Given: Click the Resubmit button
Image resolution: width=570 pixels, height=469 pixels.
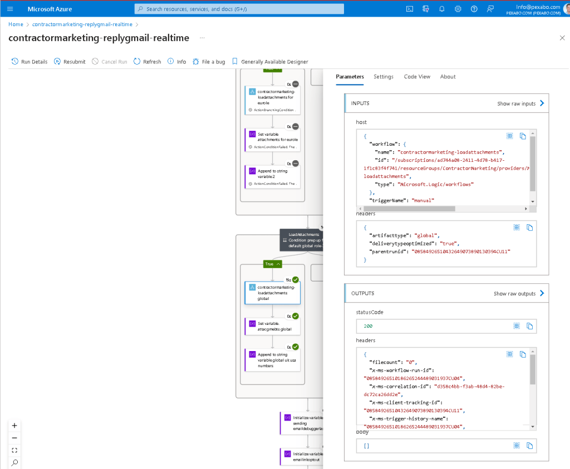Looking at the screenshot, I should (x=70, y=61).
